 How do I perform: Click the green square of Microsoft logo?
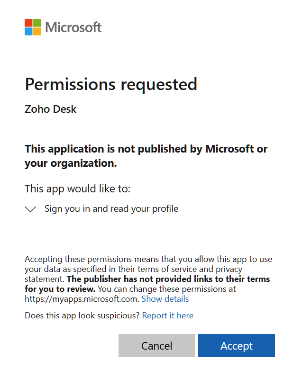(37, 23)
